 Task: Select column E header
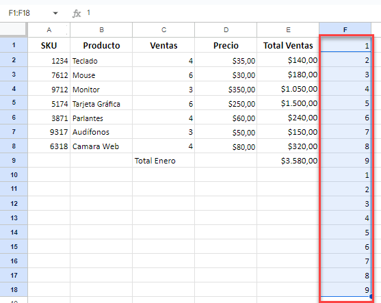288,30
